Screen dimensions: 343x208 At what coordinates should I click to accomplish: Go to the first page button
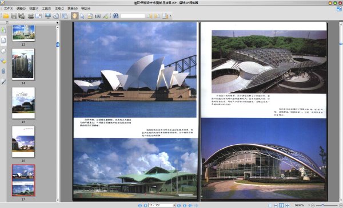(x=140, y=205)
